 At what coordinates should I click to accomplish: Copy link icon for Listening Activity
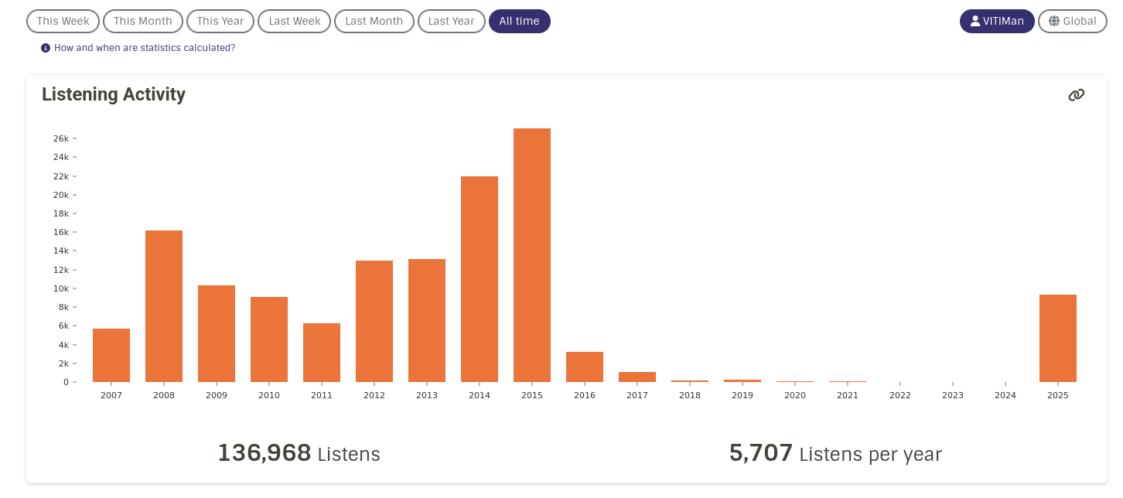(x=1076, y=95)
